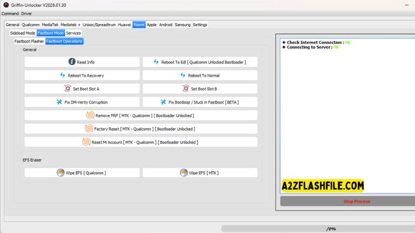Click Factory Reset MTK - Qualcomm text
The width and height of the screenshot is (415, 233).
pyautogui.click(x=145, y=129)
